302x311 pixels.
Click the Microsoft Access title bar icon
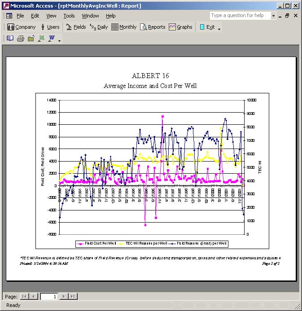(6, 6)
